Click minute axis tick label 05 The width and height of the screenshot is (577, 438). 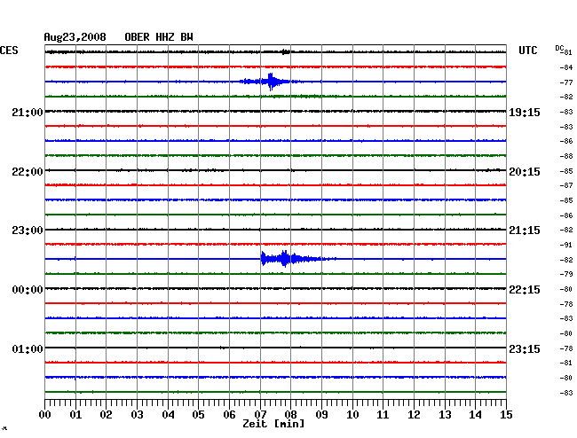pos(198,414)
